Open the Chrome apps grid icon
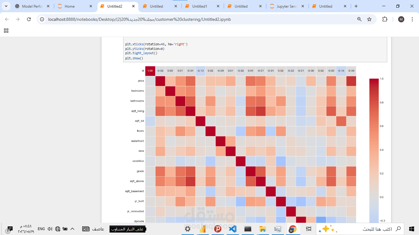419x235 pixels. [x=6, y=31]
